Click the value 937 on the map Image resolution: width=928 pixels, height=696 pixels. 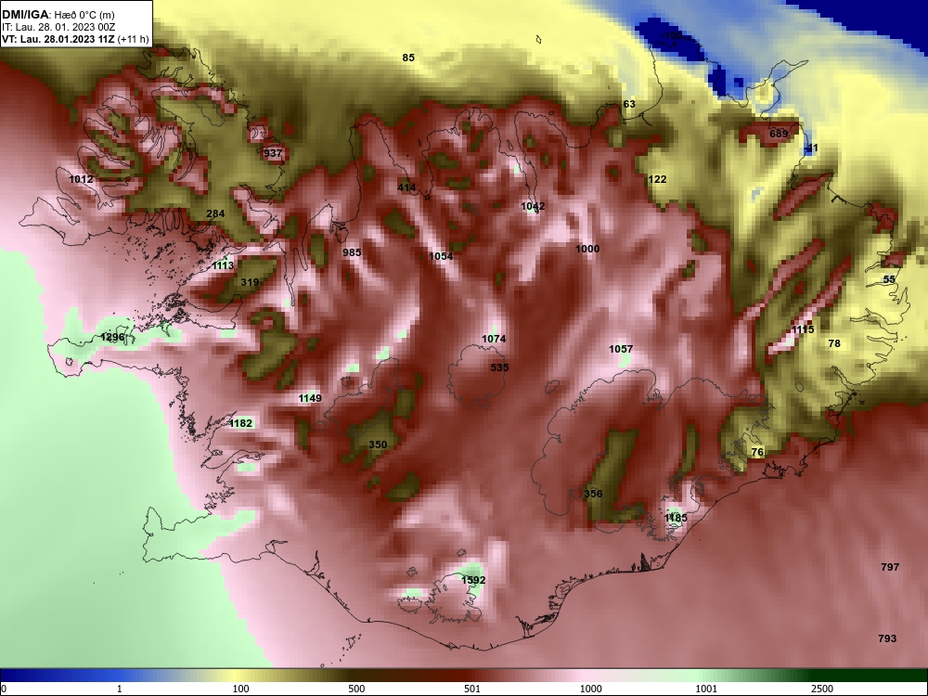273,153
